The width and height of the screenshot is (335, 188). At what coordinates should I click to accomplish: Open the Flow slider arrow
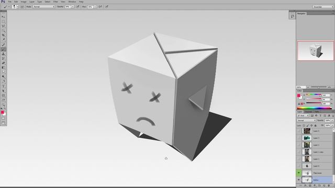pos(95,7)
